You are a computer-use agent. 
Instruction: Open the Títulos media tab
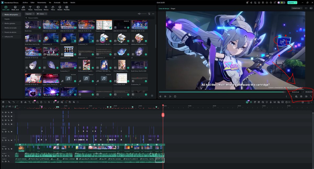point(30,8)
